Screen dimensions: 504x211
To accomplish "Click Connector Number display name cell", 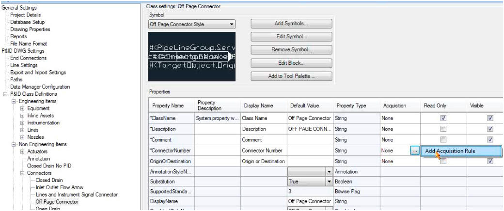I will 264,151.
